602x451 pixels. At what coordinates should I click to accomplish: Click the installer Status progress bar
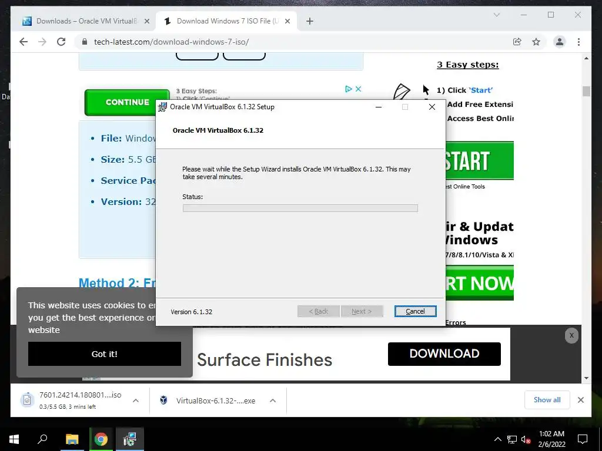tap(300, 208)
